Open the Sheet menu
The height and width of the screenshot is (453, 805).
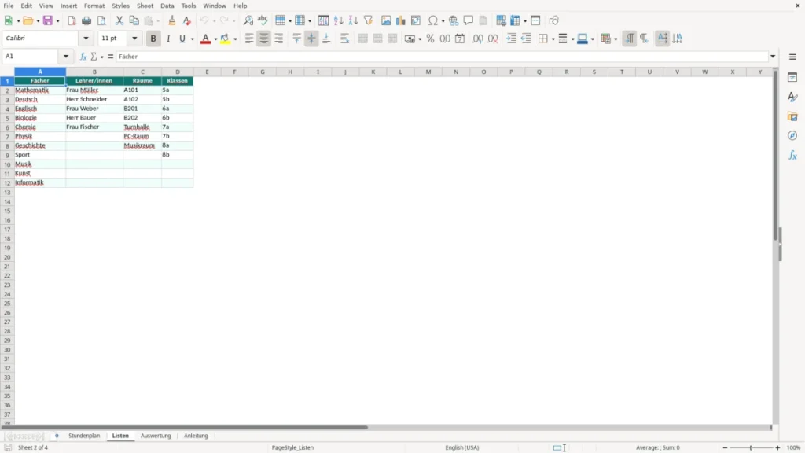coord(145,6)
